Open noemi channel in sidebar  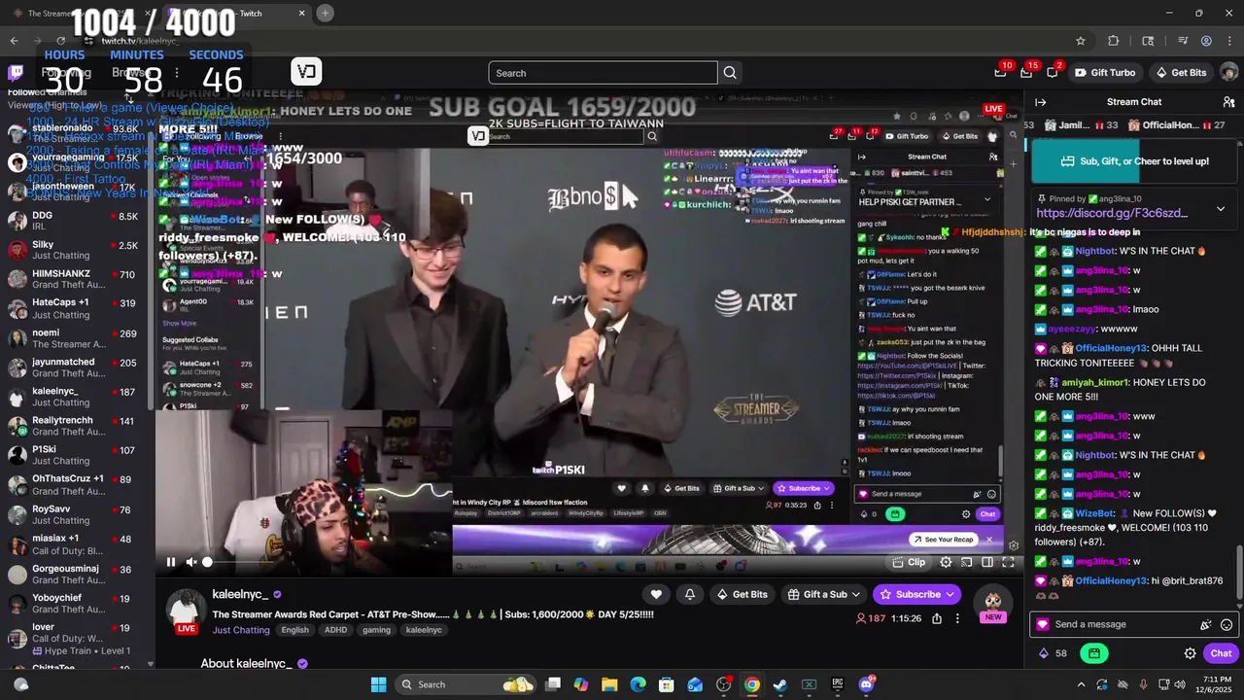pyautogui.click(x=74, y=338)
